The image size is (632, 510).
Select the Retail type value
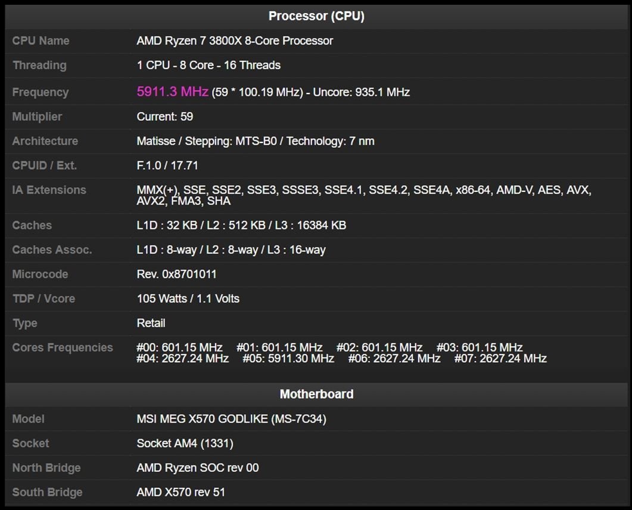pyautogui.click(x=151, y=323)
